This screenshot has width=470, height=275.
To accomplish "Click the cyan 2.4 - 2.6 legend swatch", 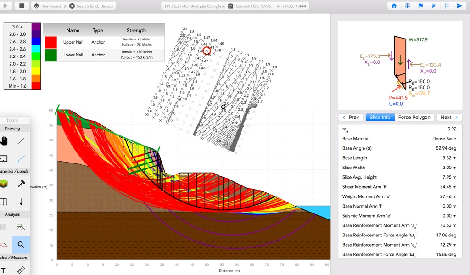I will pyautogui.click(x=36, y=49).
